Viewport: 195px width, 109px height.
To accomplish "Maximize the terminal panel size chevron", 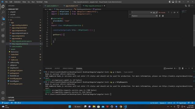I will point(189,68).
